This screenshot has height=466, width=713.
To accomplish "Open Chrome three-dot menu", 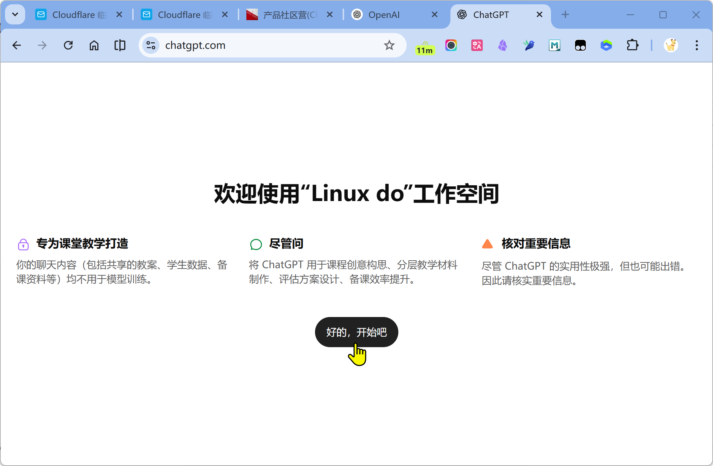I will [x=696, y=45].
